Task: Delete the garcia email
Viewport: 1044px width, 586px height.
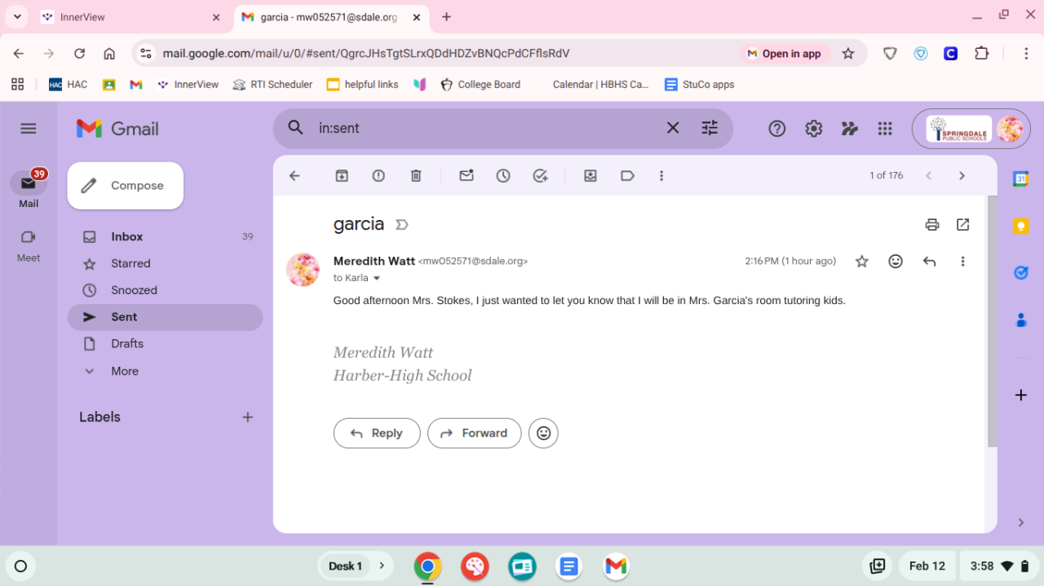Action: (416, 176)
